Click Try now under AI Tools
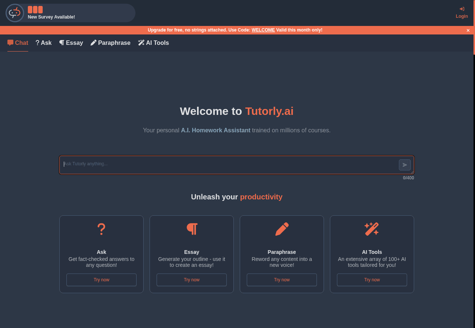475x328 pixels. click(x=371, y=279)
